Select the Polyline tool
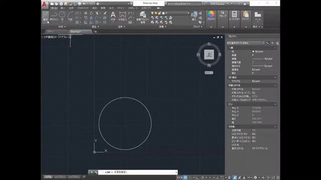The width and height of the screenshot is (321, 180). click(x=54, y=16)
